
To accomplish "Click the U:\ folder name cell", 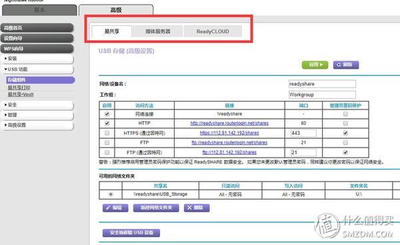I will (x=359, y=194).
